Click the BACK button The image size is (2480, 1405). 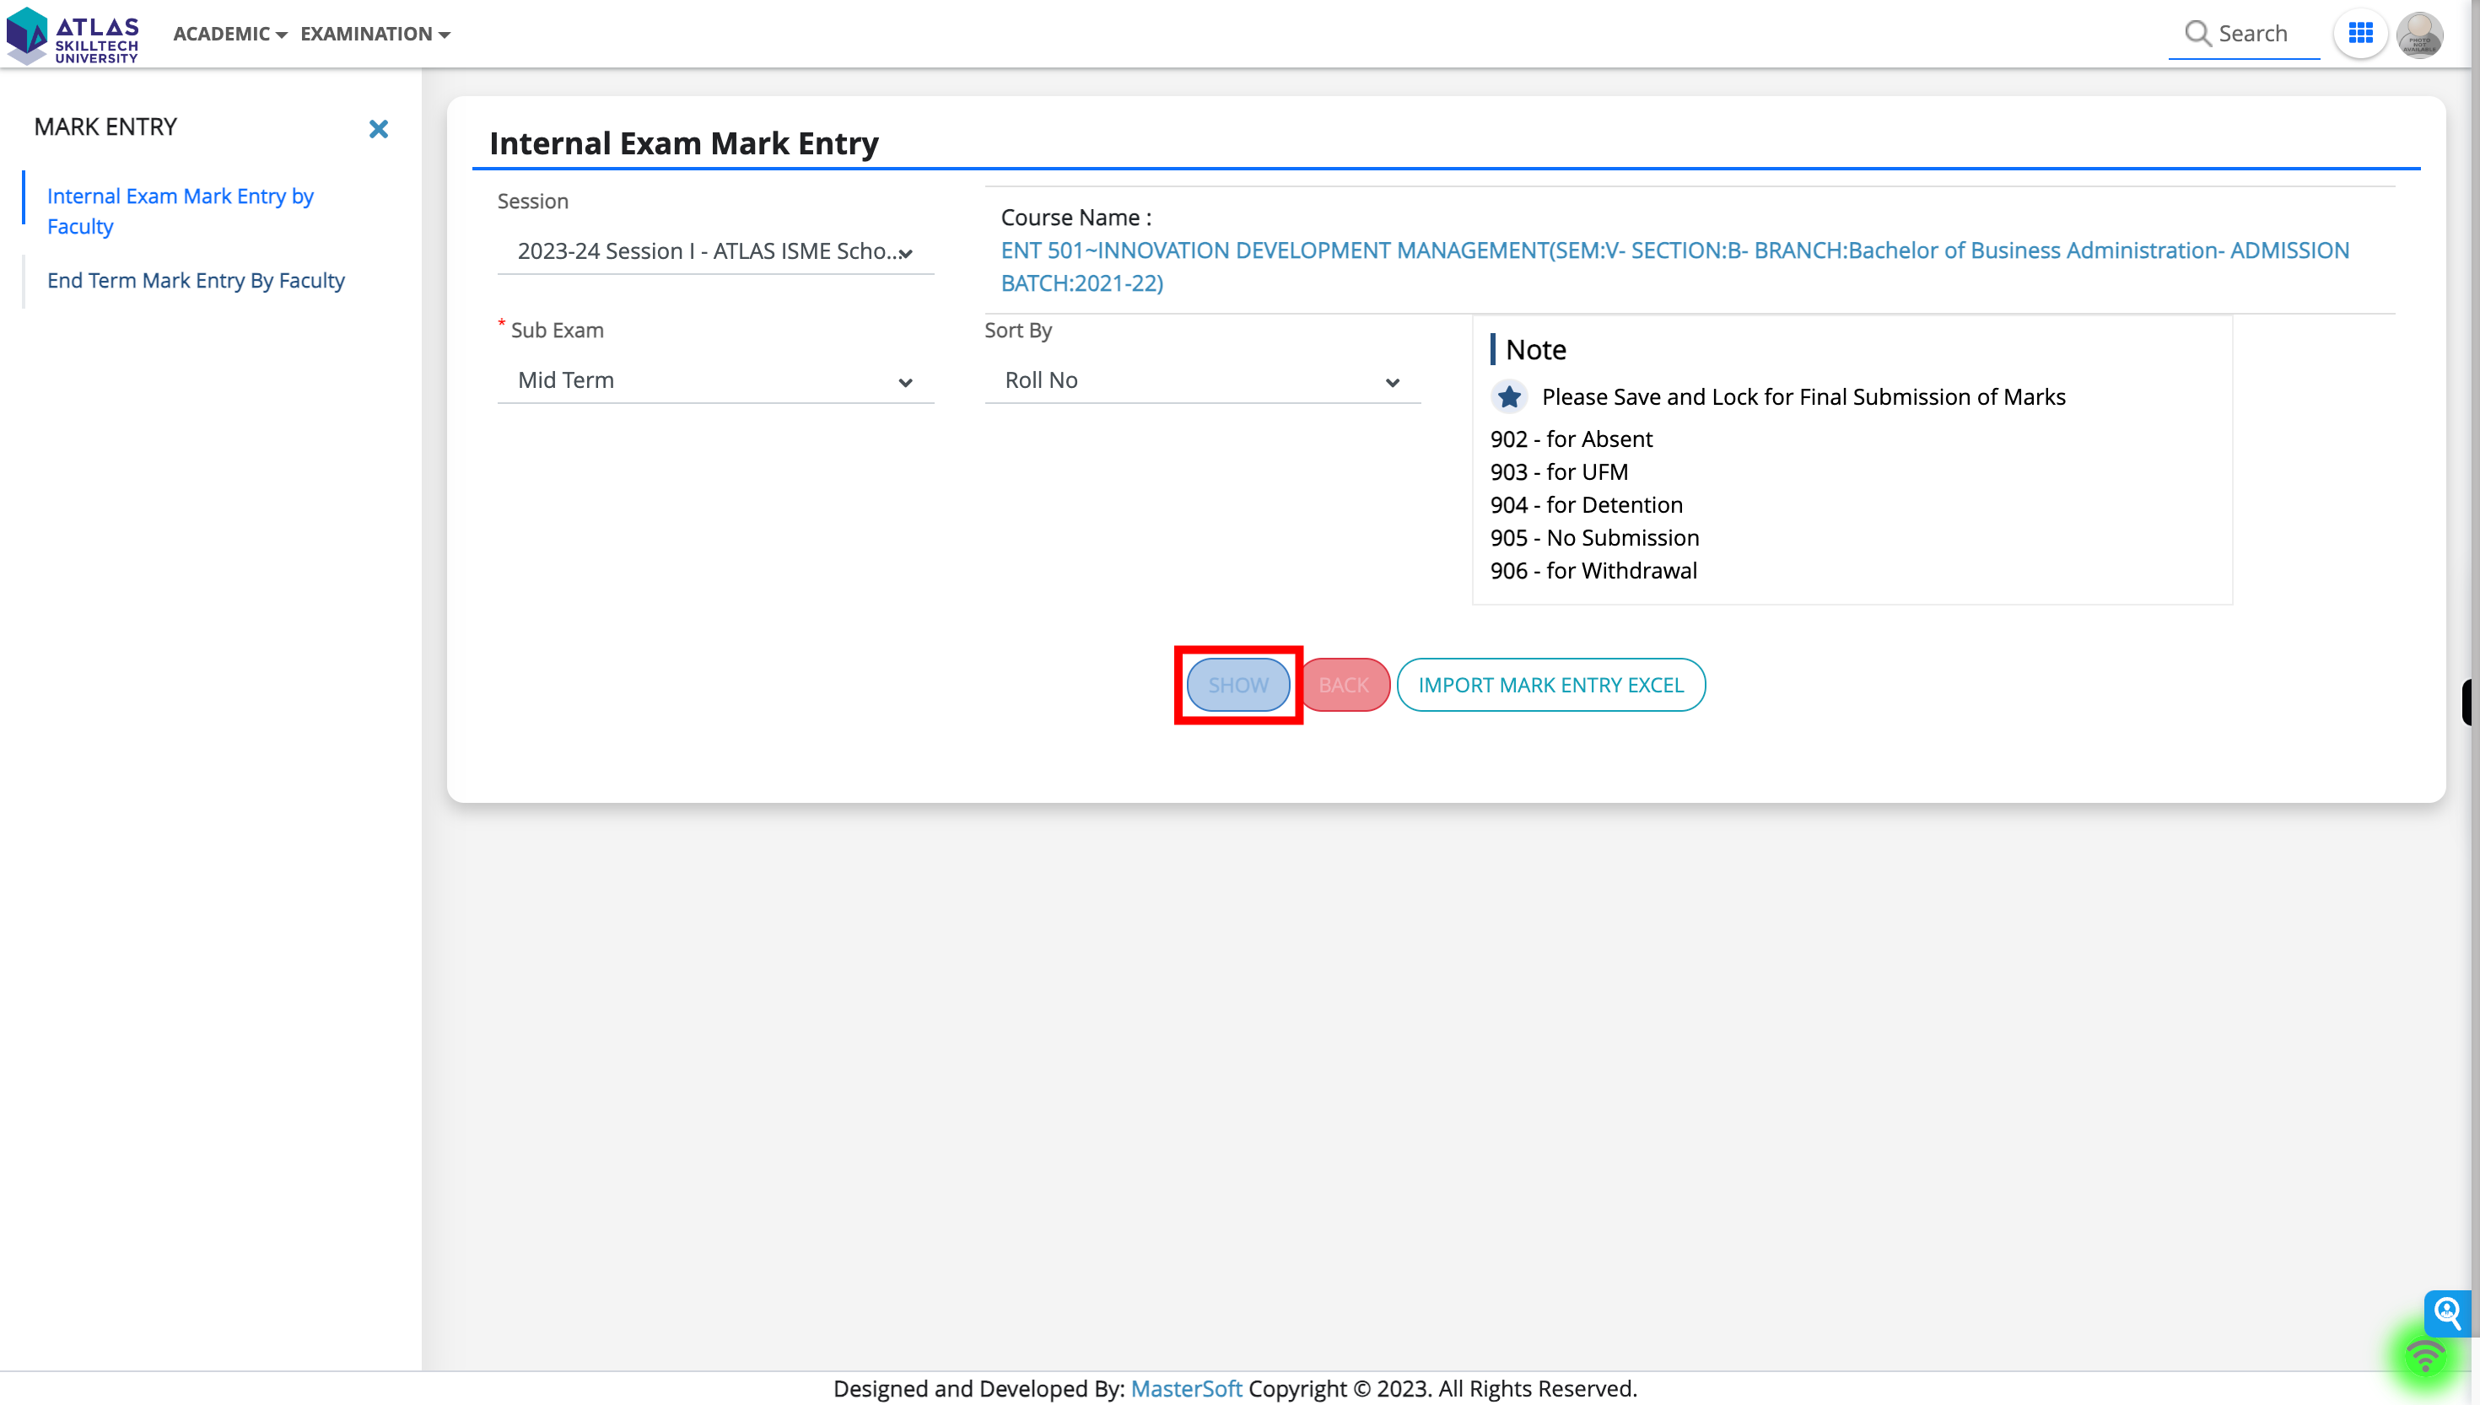(1342, 685)
